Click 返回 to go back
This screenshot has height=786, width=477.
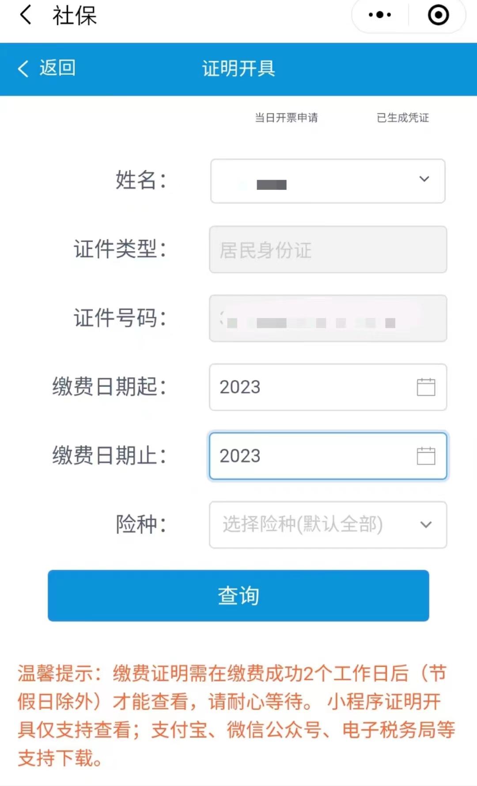click(57, 69)
